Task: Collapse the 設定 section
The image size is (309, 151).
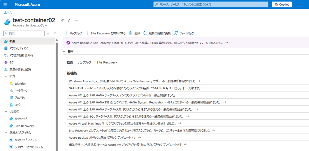Action: pos(6,76)
